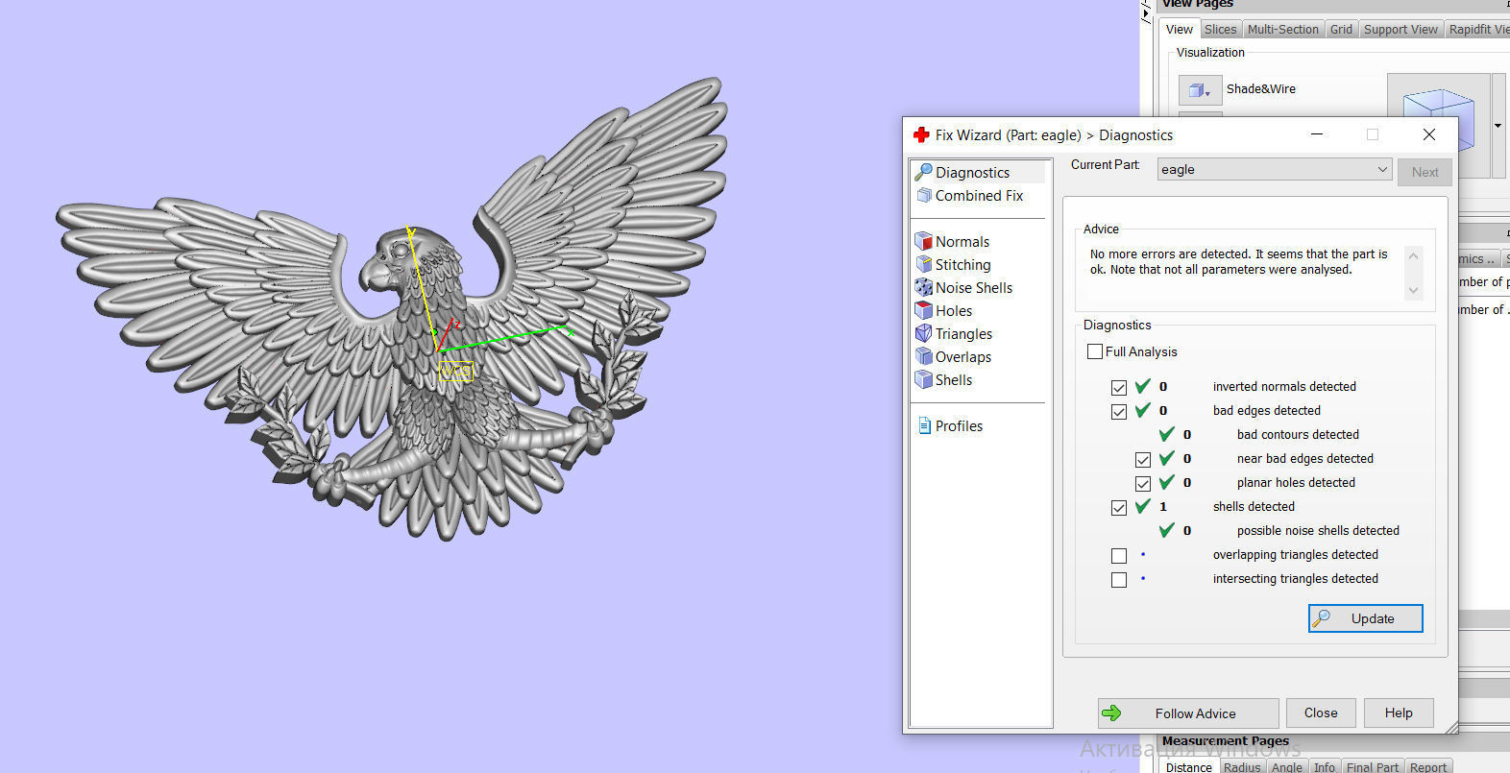Open the Current Part dropdown showing eagle
This screenshot has height=773, width=1510.
tap(1274, 169)
